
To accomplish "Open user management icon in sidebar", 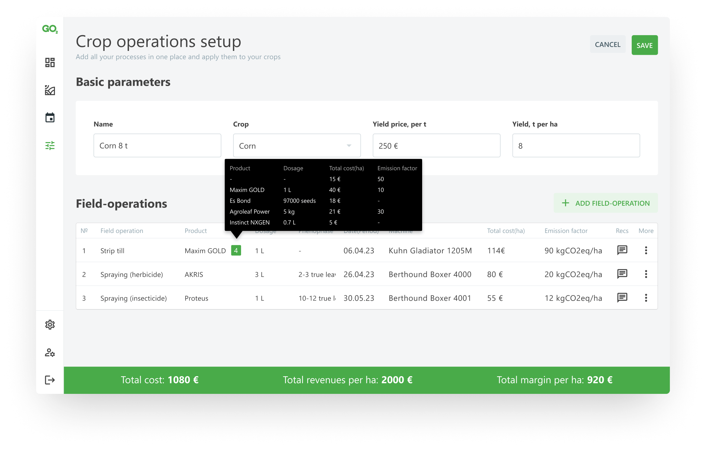I will point(50,352).
